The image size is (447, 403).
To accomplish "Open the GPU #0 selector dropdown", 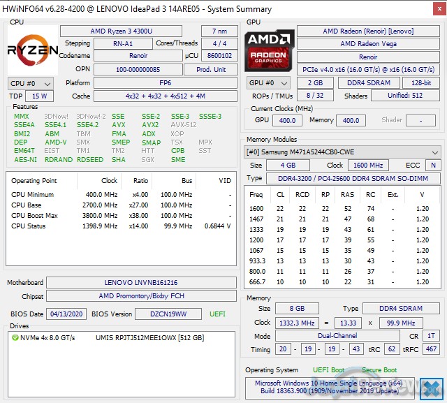I will [x=266, y=83].
